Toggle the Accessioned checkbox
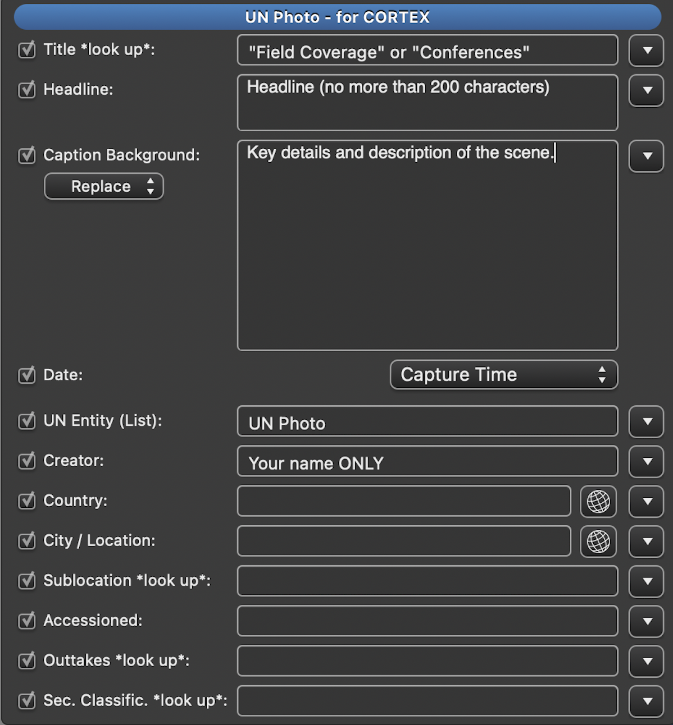The height and width of the screenshot is (725, 673). click(27, 621)
